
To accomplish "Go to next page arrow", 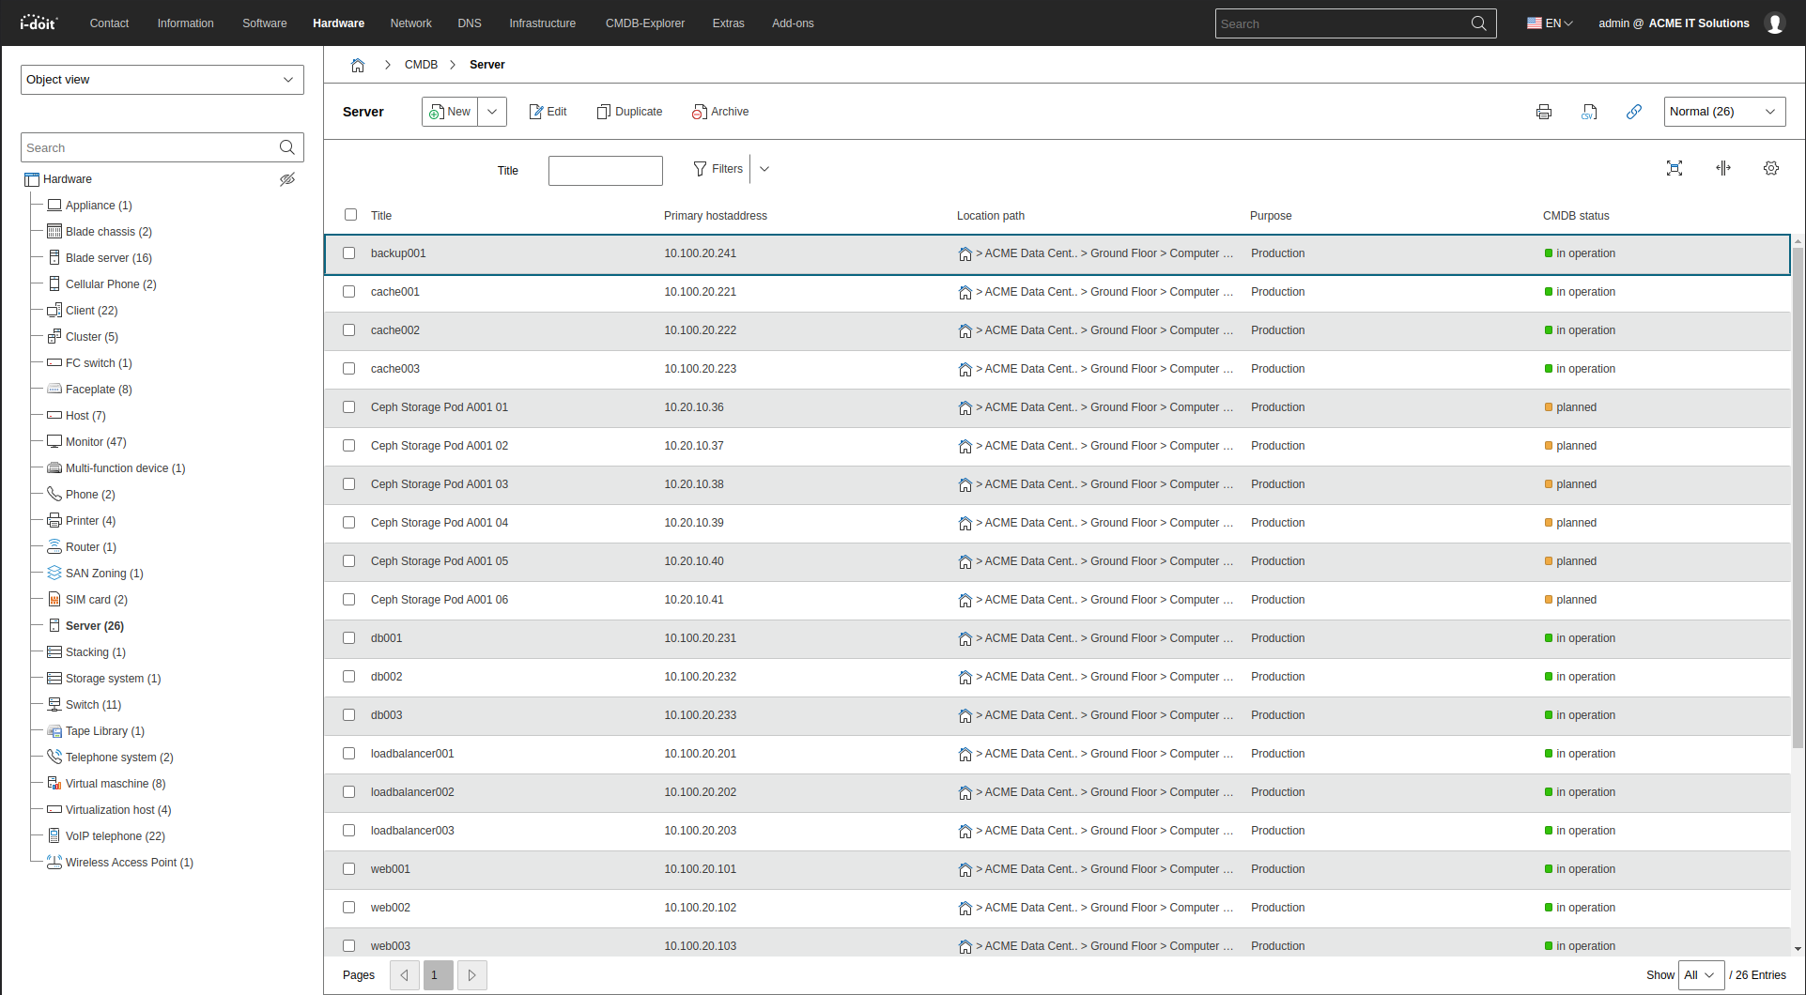I will (472, 975).
